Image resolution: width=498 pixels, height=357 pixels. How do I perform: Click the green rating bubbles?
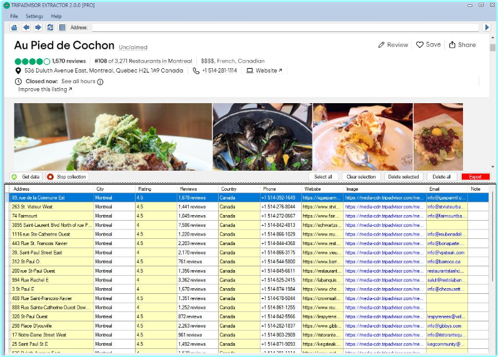coord(32,61)
